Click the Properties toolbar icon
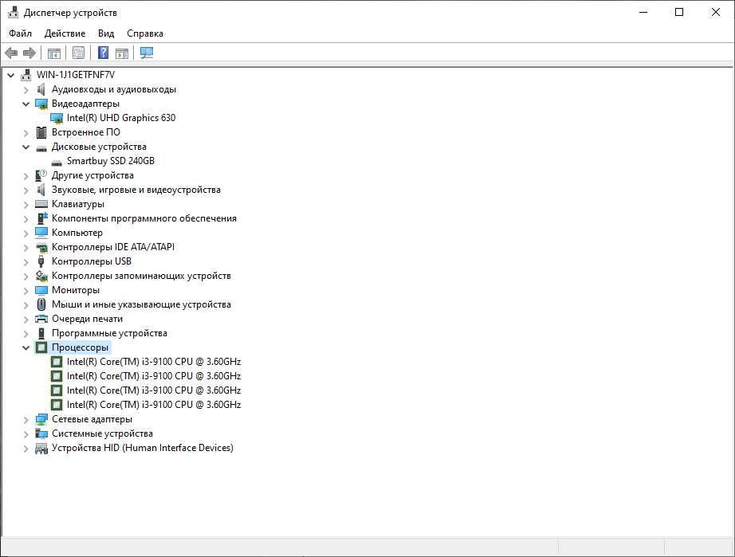Viewport: 735px width, 557px height. tap(79, 53)
